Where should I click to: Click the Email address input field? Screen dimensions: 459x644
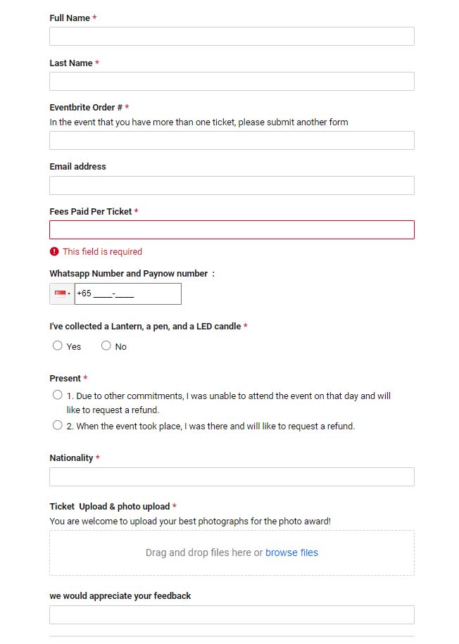coord(232,186)
